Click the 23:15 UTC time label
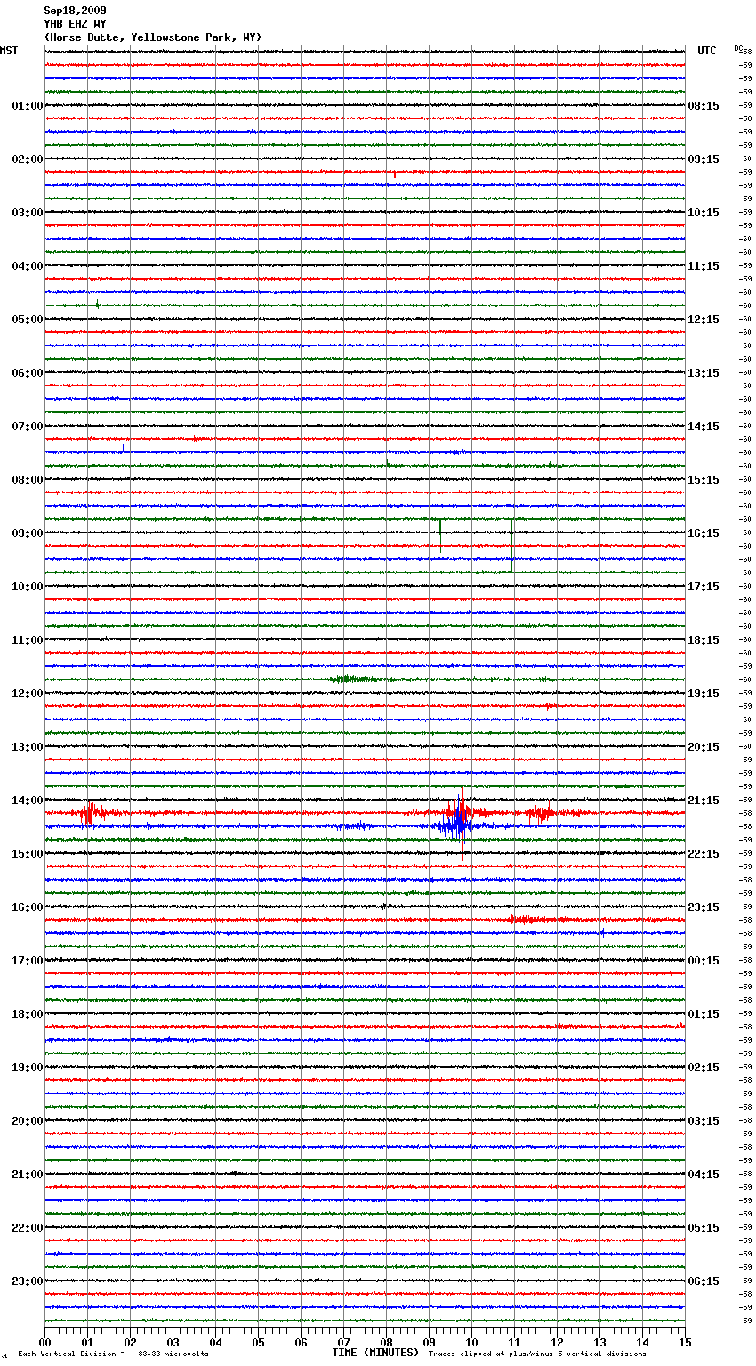This screenshot has width=756, height=1366. (704, 907)
